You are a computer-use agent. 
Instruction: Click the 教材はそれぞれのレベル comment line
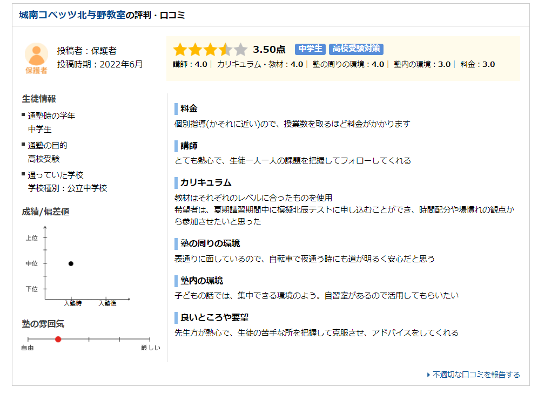tap(253, 198)
